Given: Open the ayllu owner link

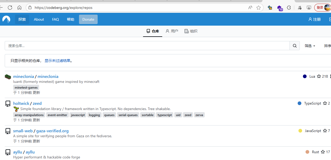Looking at the screenshot, I should point(18,152).
